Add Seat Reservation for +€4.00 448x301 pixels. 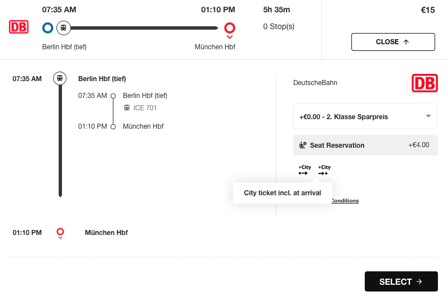tap(365, 145)
